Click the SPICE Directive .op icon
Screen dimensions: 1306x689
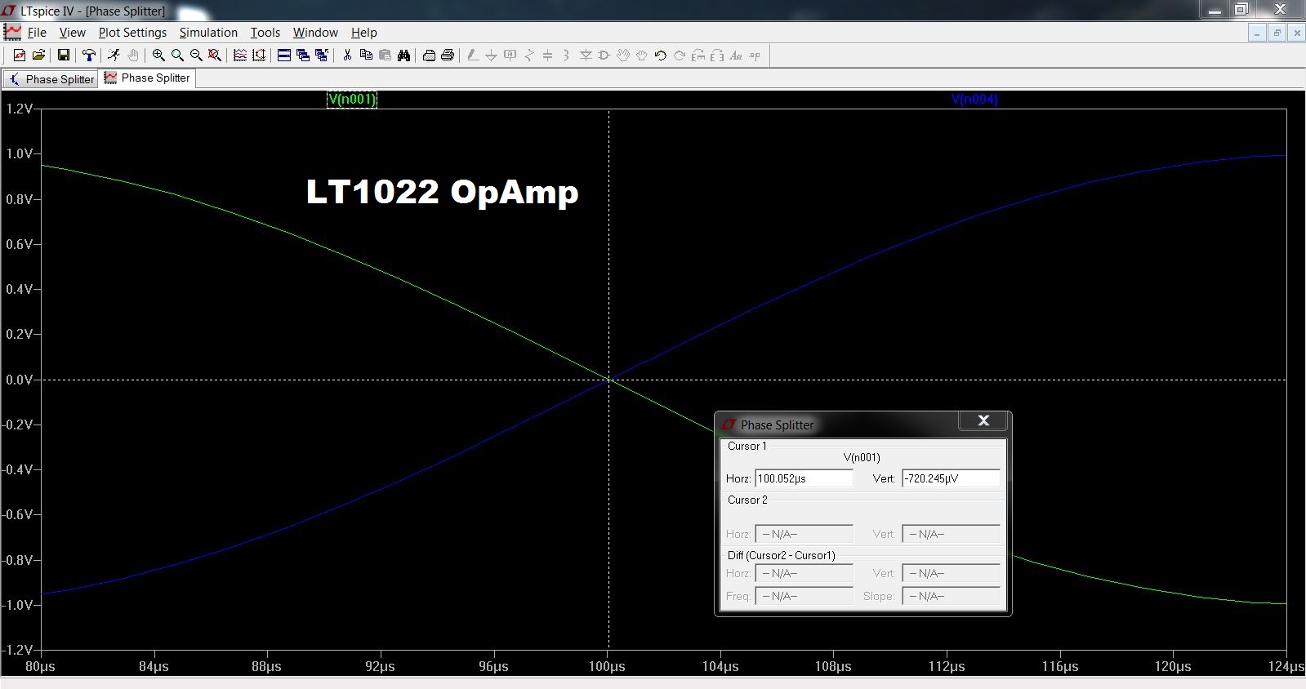click(x=755, y=56)
